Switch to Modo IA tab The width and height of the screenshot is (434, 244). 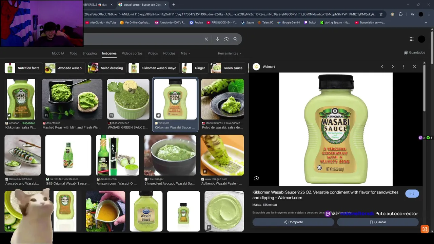coord(58,53)
